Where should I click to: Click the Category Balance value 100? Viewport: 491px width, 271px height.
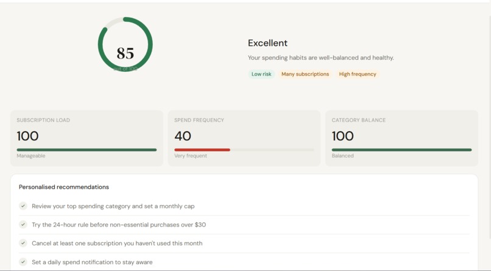tap(342, 136)
